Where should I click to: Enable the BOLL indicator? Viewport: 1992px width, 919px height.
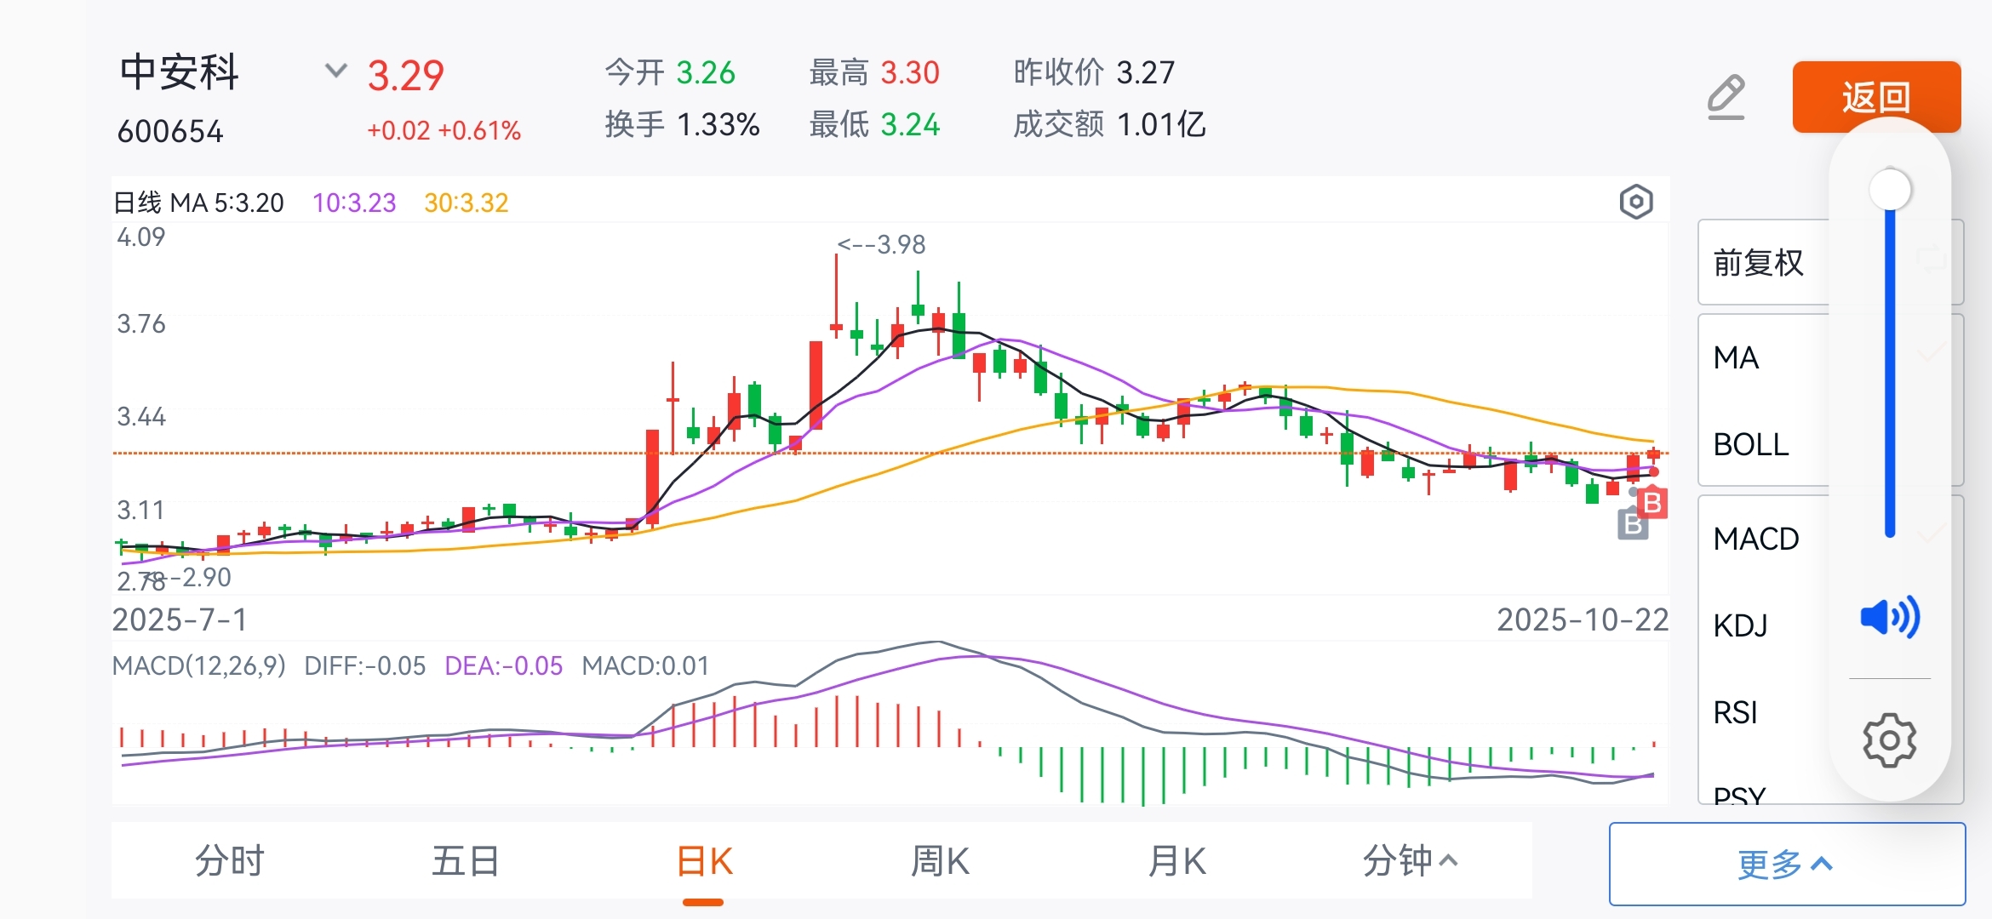(x=1750, y=444)
